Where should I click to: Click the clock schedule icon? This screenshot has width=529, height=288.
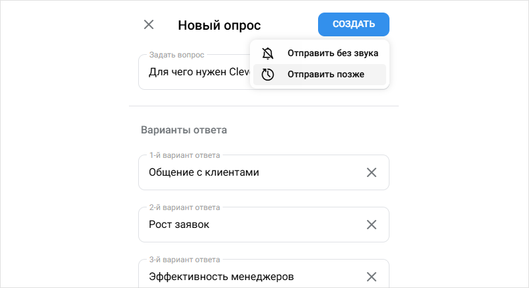(268, 75)
